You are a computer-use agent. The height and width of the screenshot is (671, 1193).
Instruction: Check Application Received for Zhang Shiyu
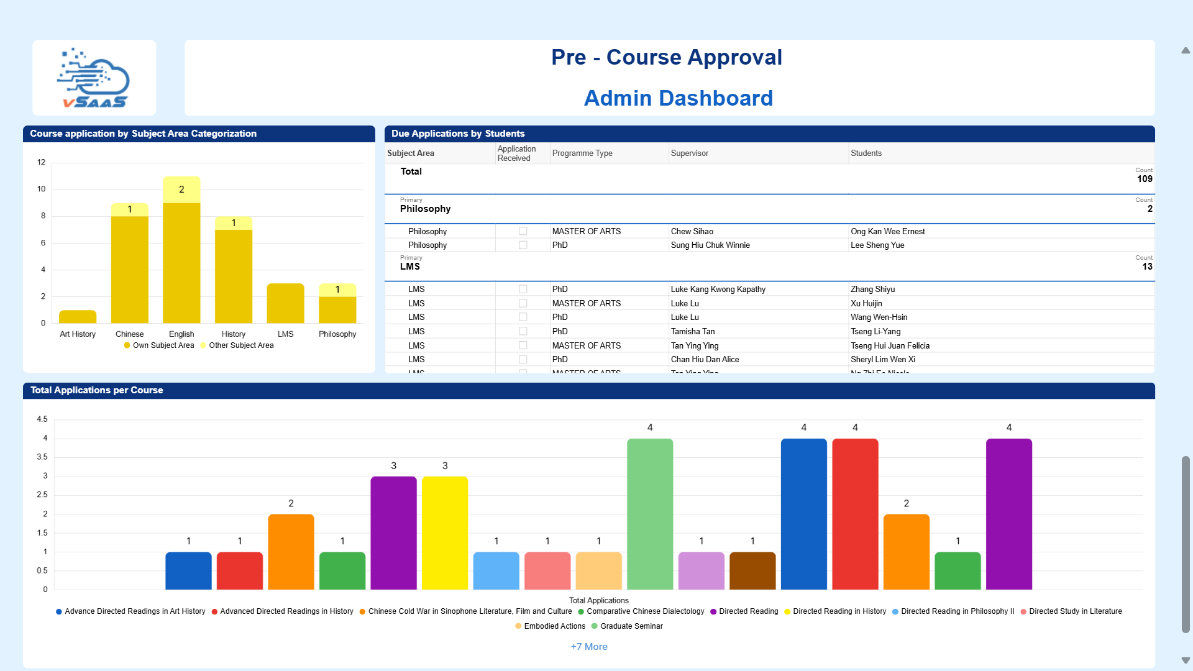523,290
